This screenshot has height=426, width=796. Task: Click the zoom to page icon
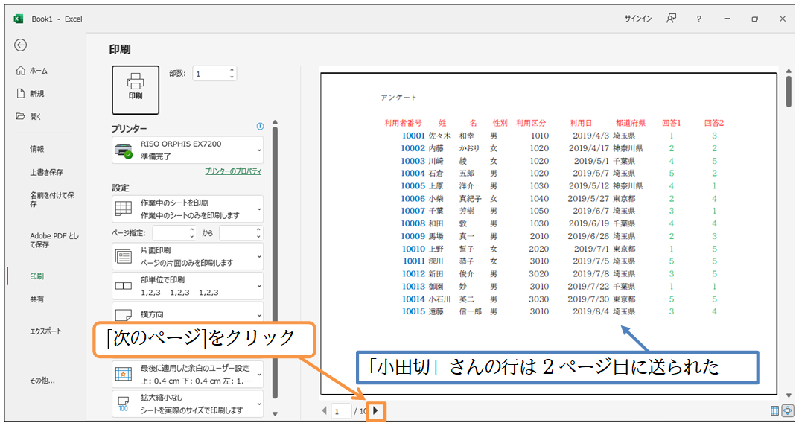787,410
